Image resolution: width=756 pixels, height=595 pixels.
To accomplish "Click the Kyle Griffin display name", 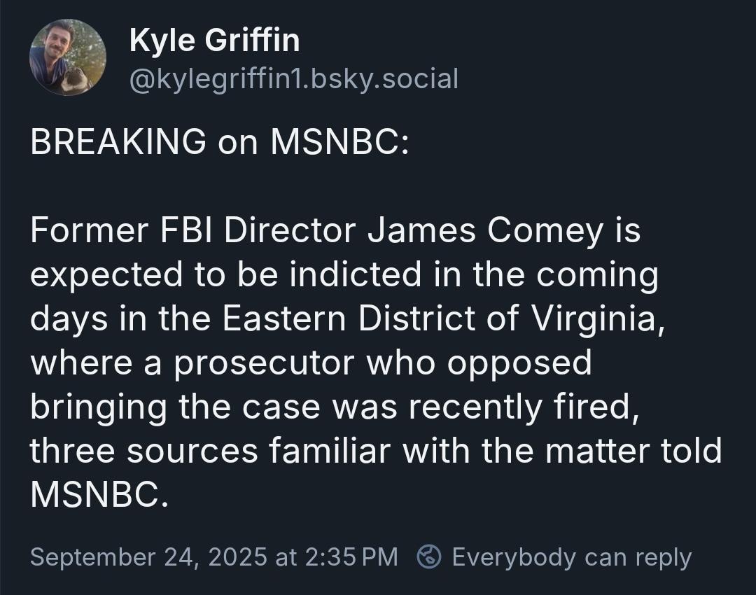I will point(215,39).
